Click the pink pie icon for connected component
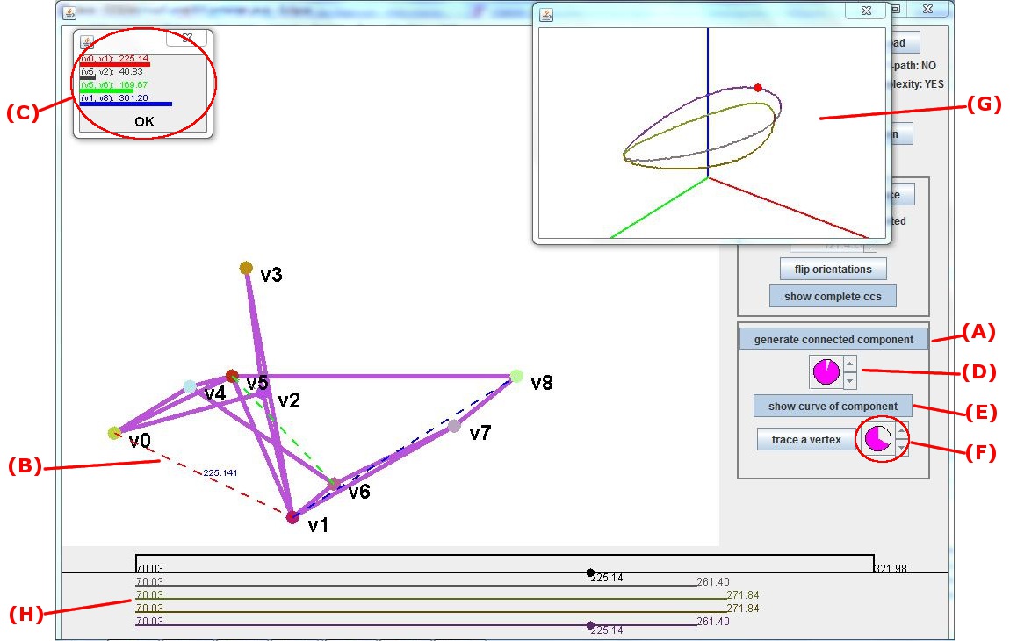 tap(826, 371)
